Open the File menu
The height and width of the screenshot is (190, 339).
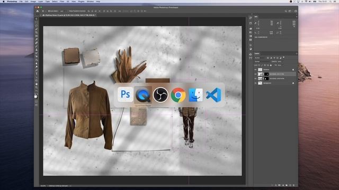click(21, 2)
